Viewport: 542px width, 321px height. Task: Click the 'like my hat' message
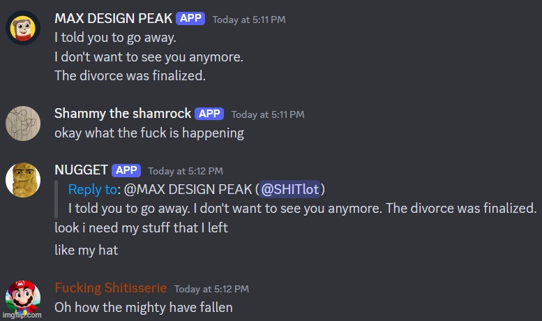click(86, 250)
